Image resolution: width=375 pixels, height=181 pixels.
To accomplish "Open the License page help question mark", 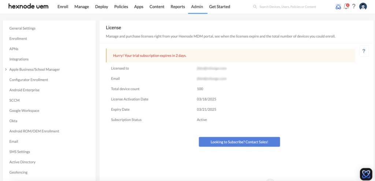I will point(364,51).
